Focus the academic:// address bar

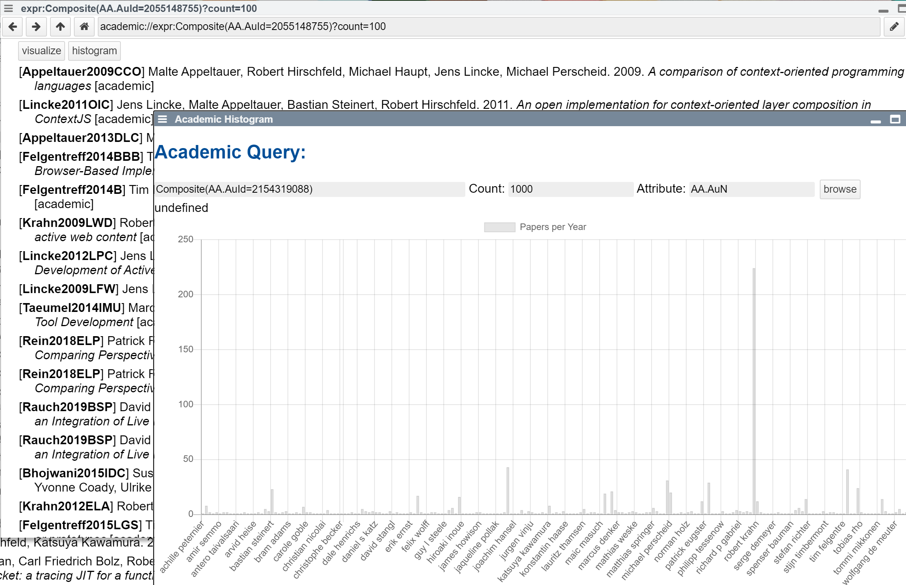[489, 27]
